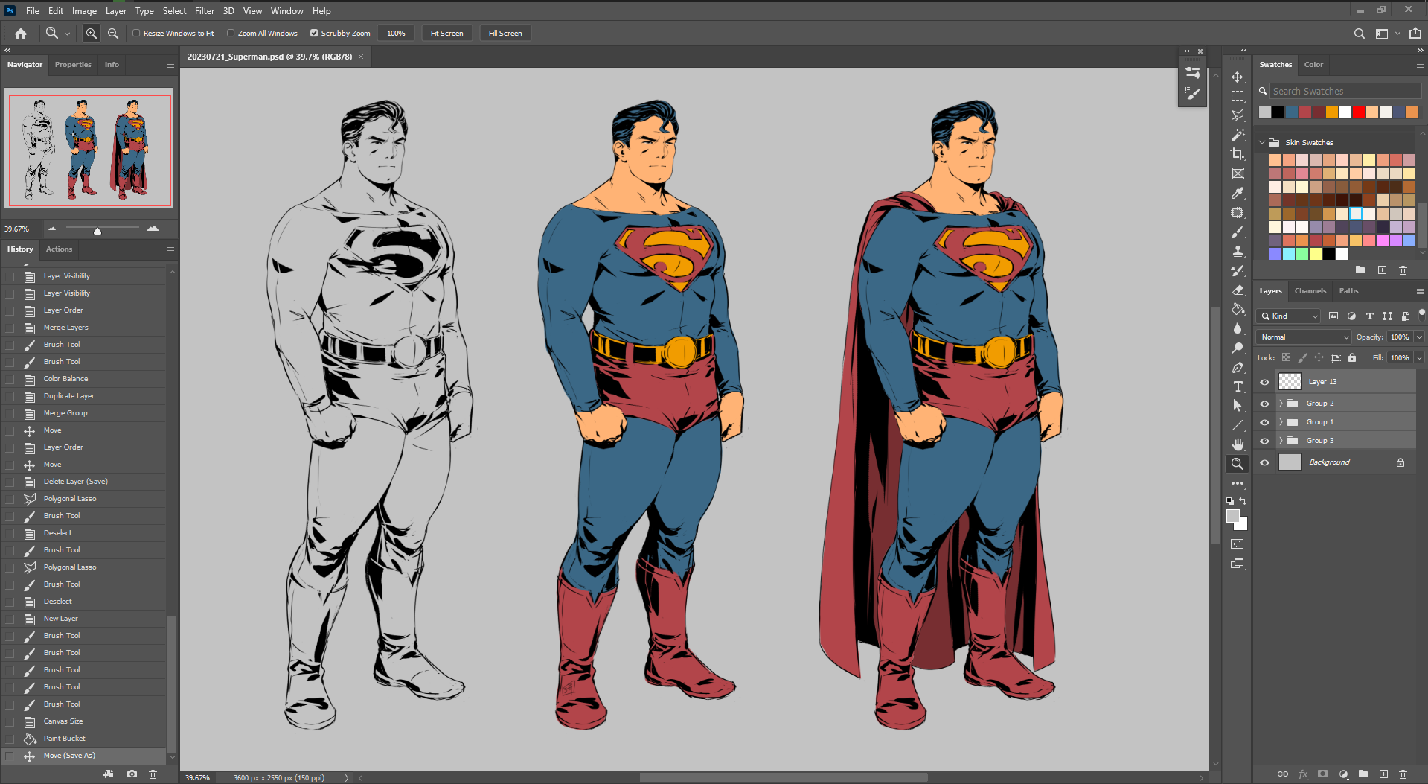Screen dimensions: 1428x784
Task: Click the foreground color swatch
Action: pyautogui.click(x=1232, y=516)
